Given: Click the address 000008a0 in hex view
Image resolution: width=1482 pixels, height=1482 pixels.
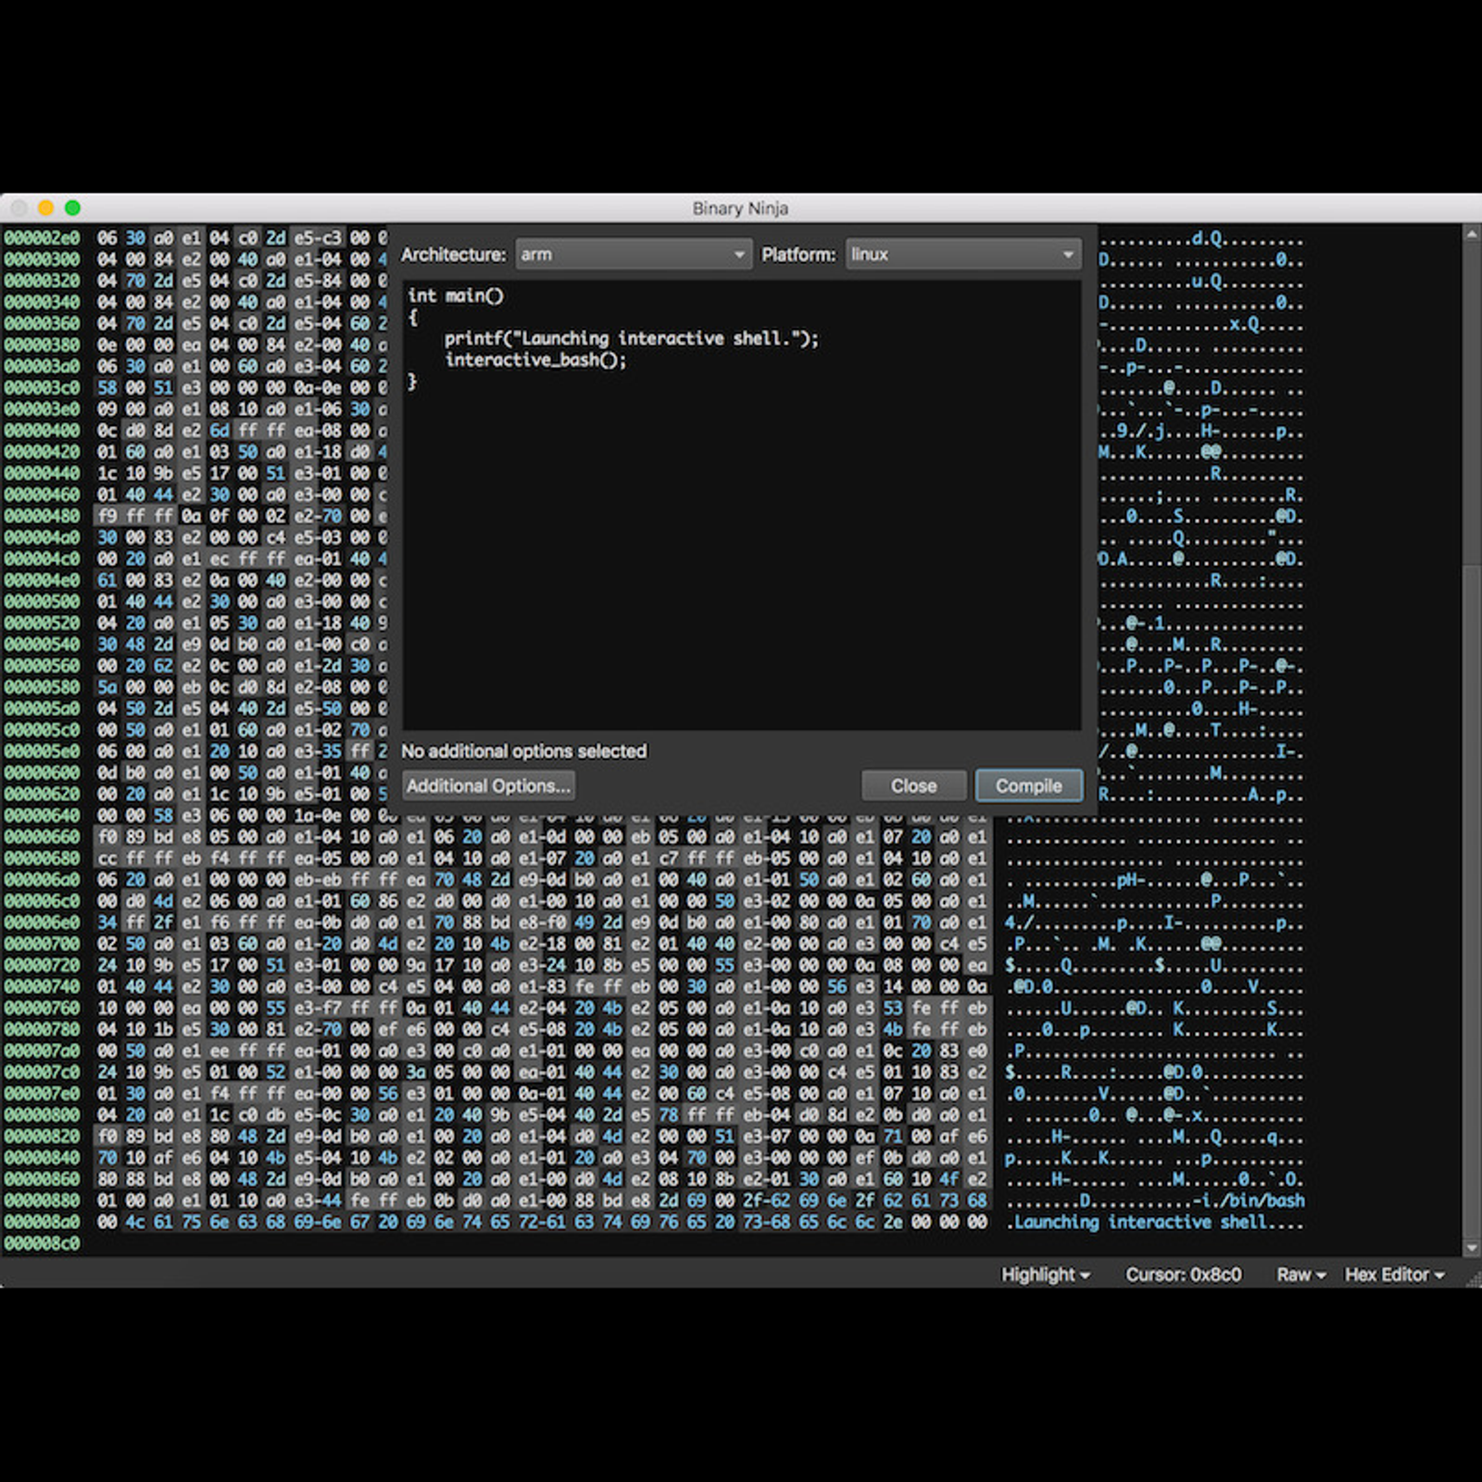Looking at the screenshot, I should click(42, 1222).
